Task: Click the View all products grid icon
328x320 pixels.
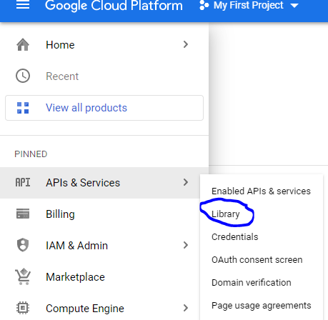Action: 23,108
